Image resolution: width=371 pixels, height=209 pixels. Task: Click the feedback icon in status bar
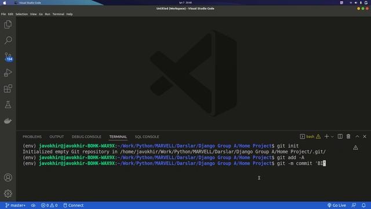pyautogui.click(x=354, y=205)
